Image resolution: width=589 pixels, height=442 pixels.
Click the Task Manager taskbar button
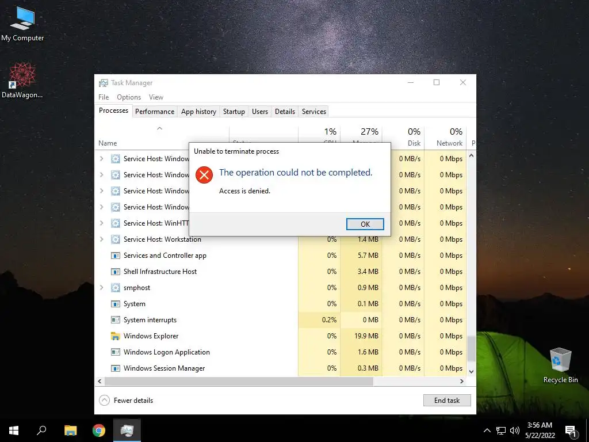[127, 430]
